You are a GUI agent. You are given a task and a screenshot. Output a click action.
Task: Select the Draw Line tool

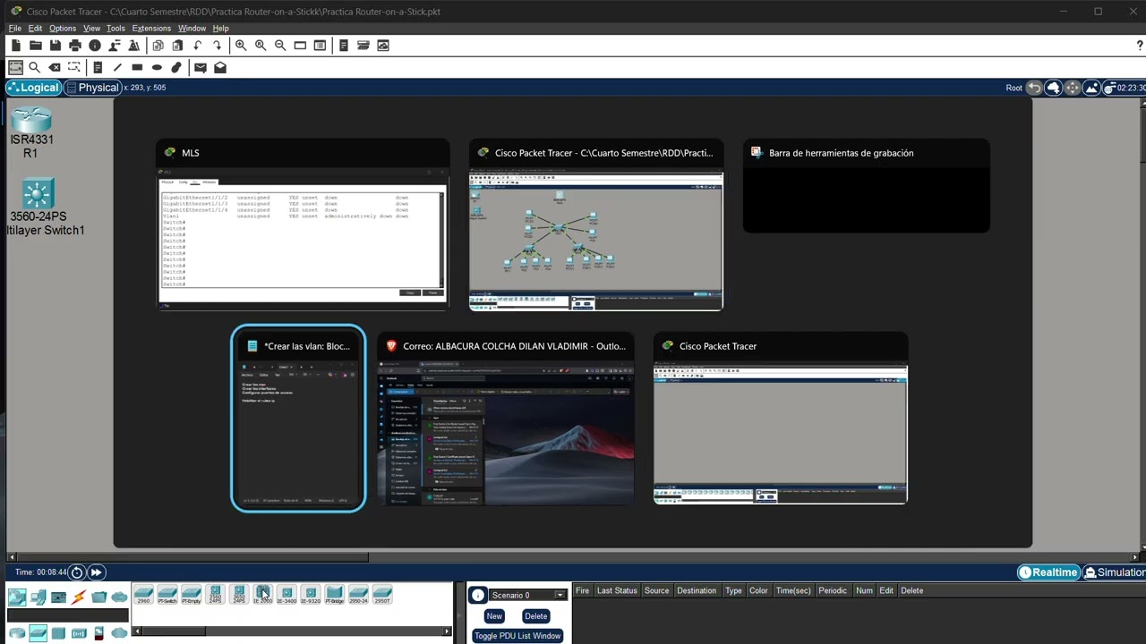[117, 67]
